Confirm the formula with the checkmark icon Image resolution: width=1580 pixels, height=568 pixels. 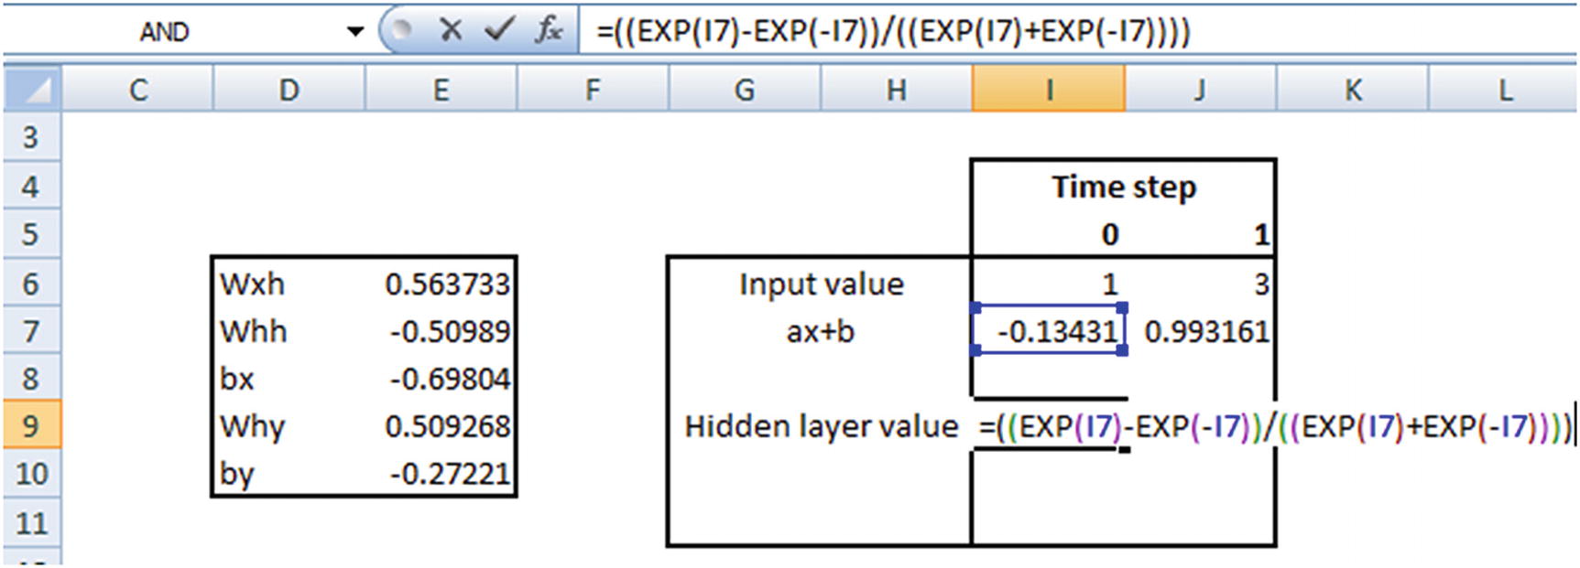click(x=499, y=30)
